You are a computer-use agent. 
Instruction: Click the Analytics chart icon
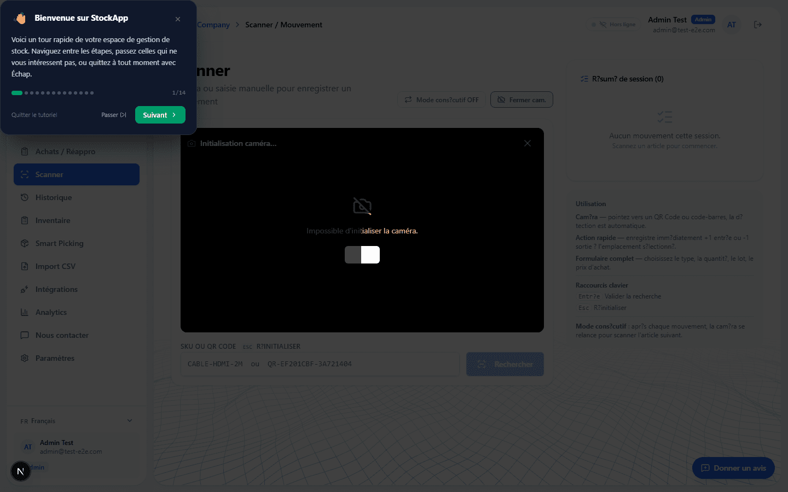[25, 312]
